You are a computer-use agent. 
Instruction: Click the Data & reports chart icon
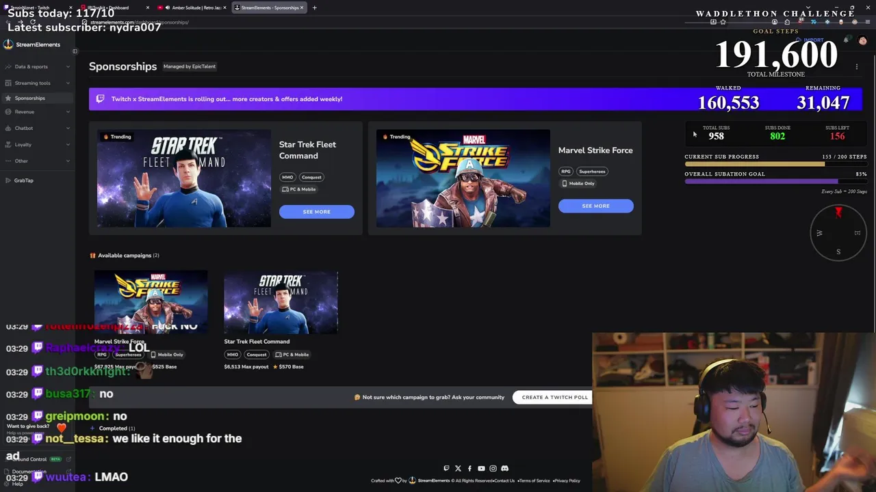click(x=8, y=66)
